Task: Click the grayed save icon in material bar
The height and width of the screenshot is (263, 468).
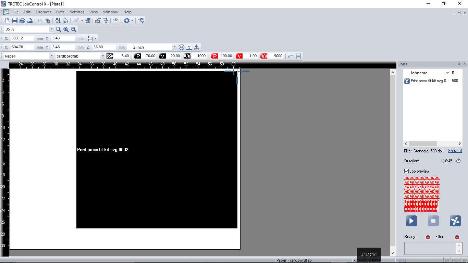Action: coord(298,56)
